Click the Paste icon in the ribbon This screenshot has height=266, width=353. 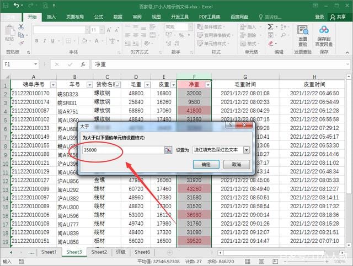9,32
